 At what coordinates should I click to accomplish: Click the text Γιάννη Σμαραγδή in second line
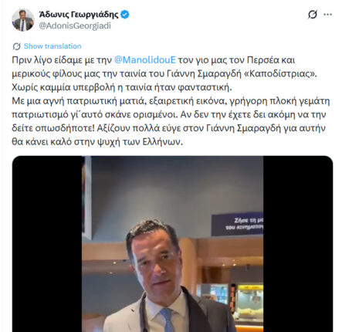(204, 74)
